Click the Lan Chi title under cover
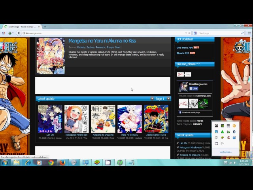The image size is (253, 190). tap(50, 135)
